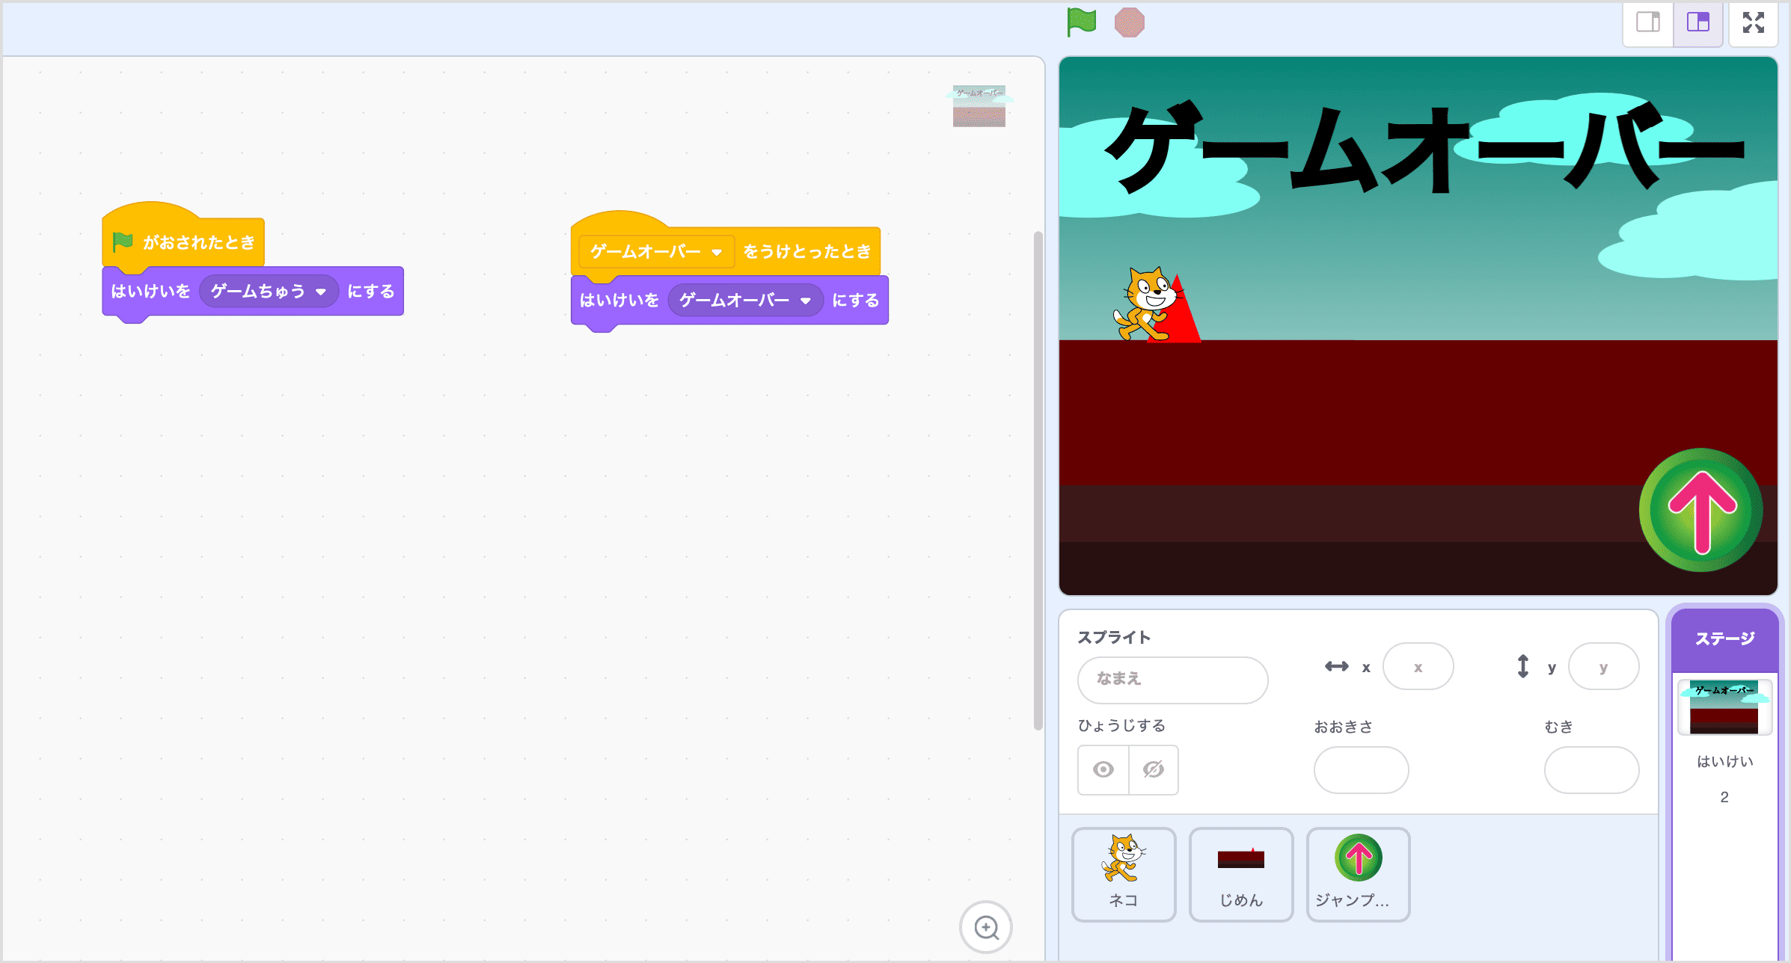Click the sprite name input field
The height and width of the screenshot is (963, 1791).
pos(1173,680)
